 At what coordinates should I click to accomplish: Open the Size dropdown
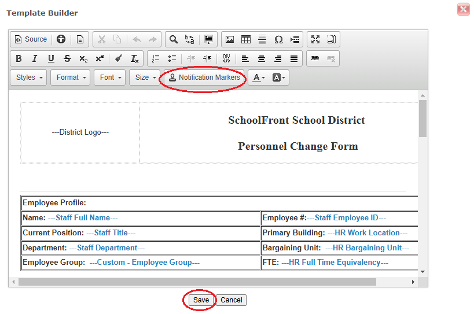[145, 77]
